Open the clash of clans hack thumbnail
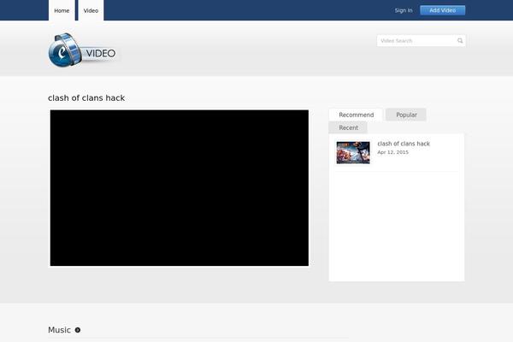This screenshot has width=513, height=342. click(353, 152)
